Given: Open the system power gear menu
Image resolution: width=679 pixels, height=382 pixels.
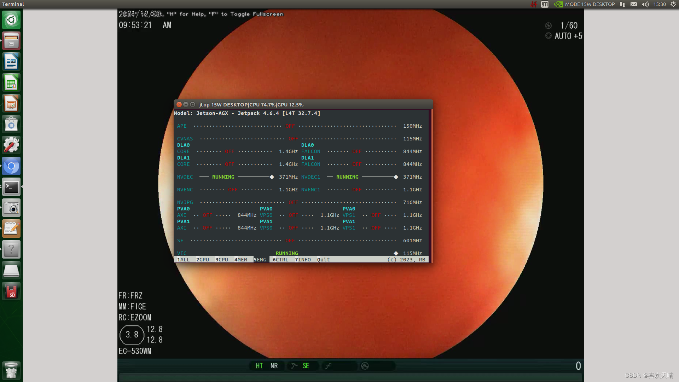Looking at the screenshot, I should click(x=673, y=4).
